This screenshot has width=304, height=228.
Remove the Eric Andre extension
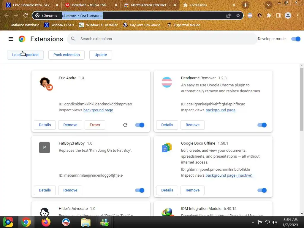click(70, 125)
